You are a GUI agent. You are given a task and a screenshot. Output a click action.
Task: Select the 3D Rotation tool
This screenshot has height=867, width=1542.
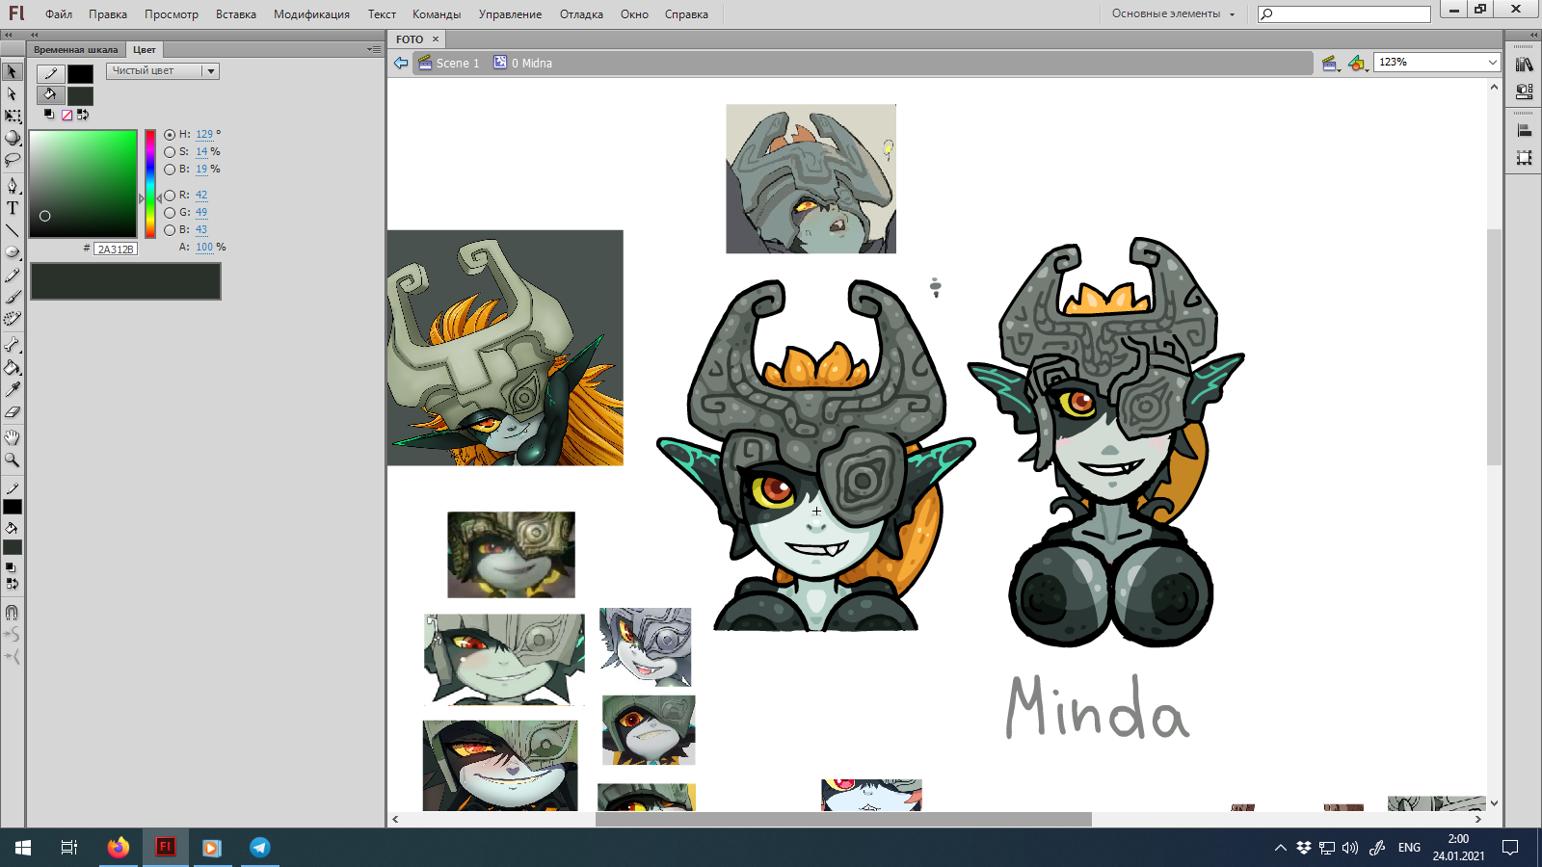(x=13, y=138)
